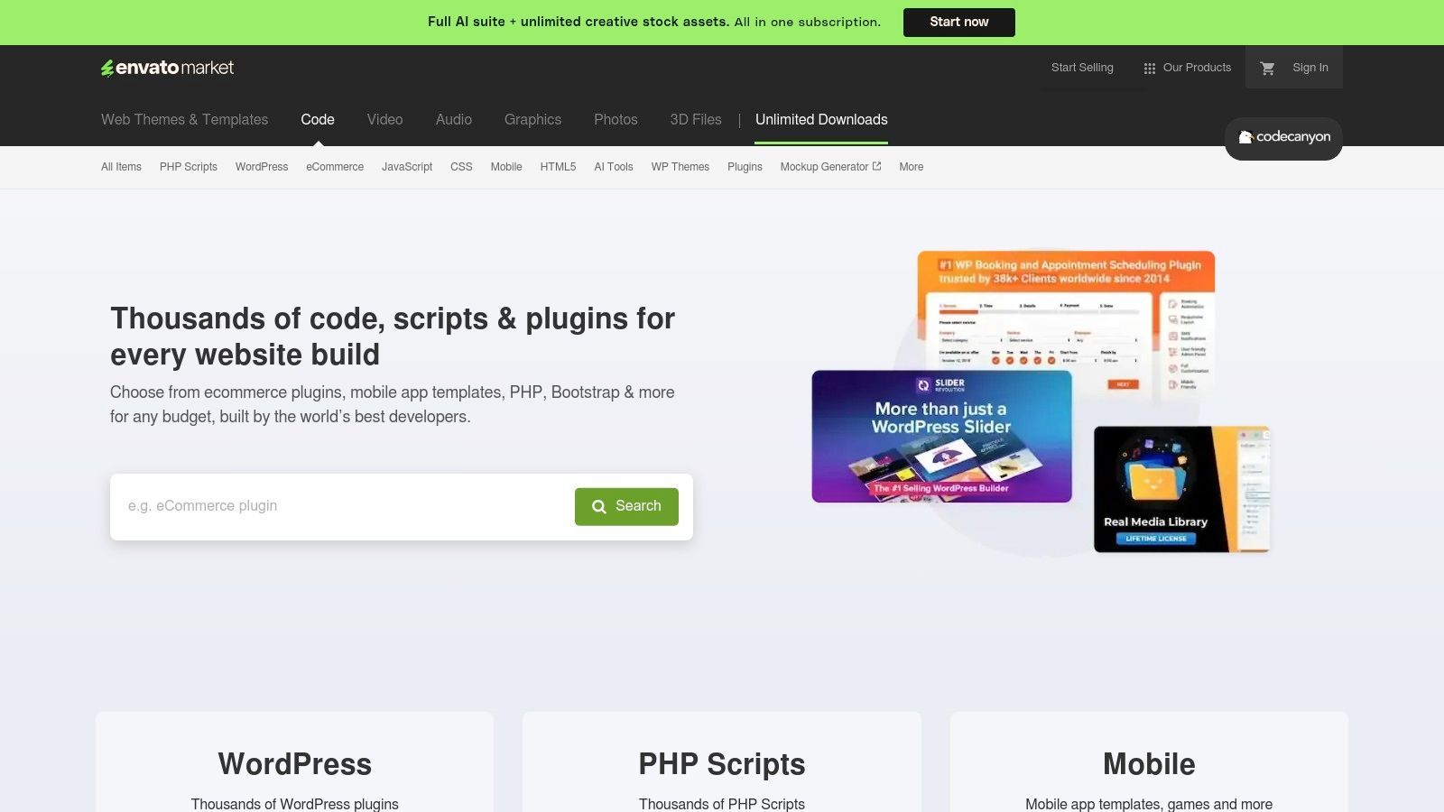This screenshot has height=812, width=1444.
Task: Browse the eCommerce category
Action: point(334,167)
